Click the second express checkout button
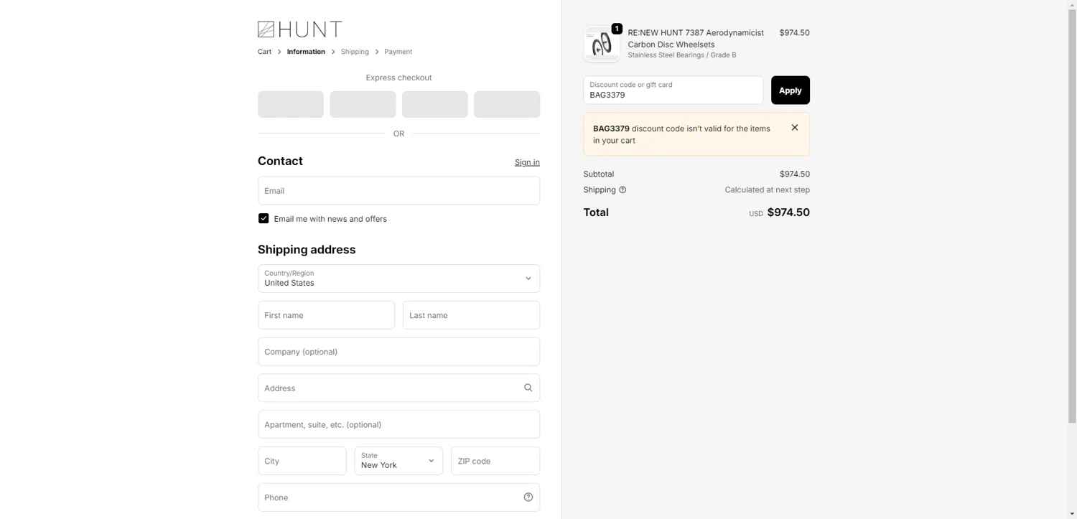The width and height of the screenshot is (1077, 519). 363,104
